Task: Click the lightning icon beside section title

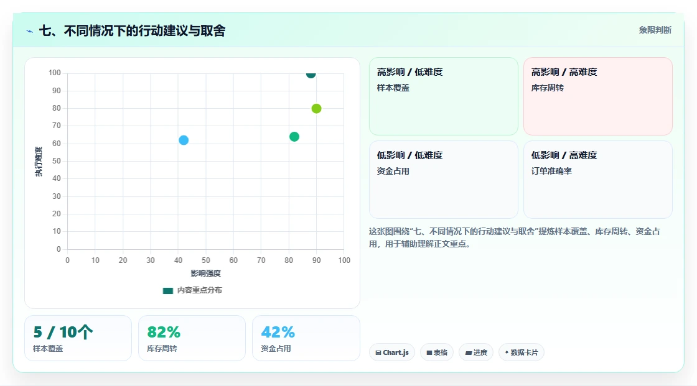Action: (x=30, y=31)
